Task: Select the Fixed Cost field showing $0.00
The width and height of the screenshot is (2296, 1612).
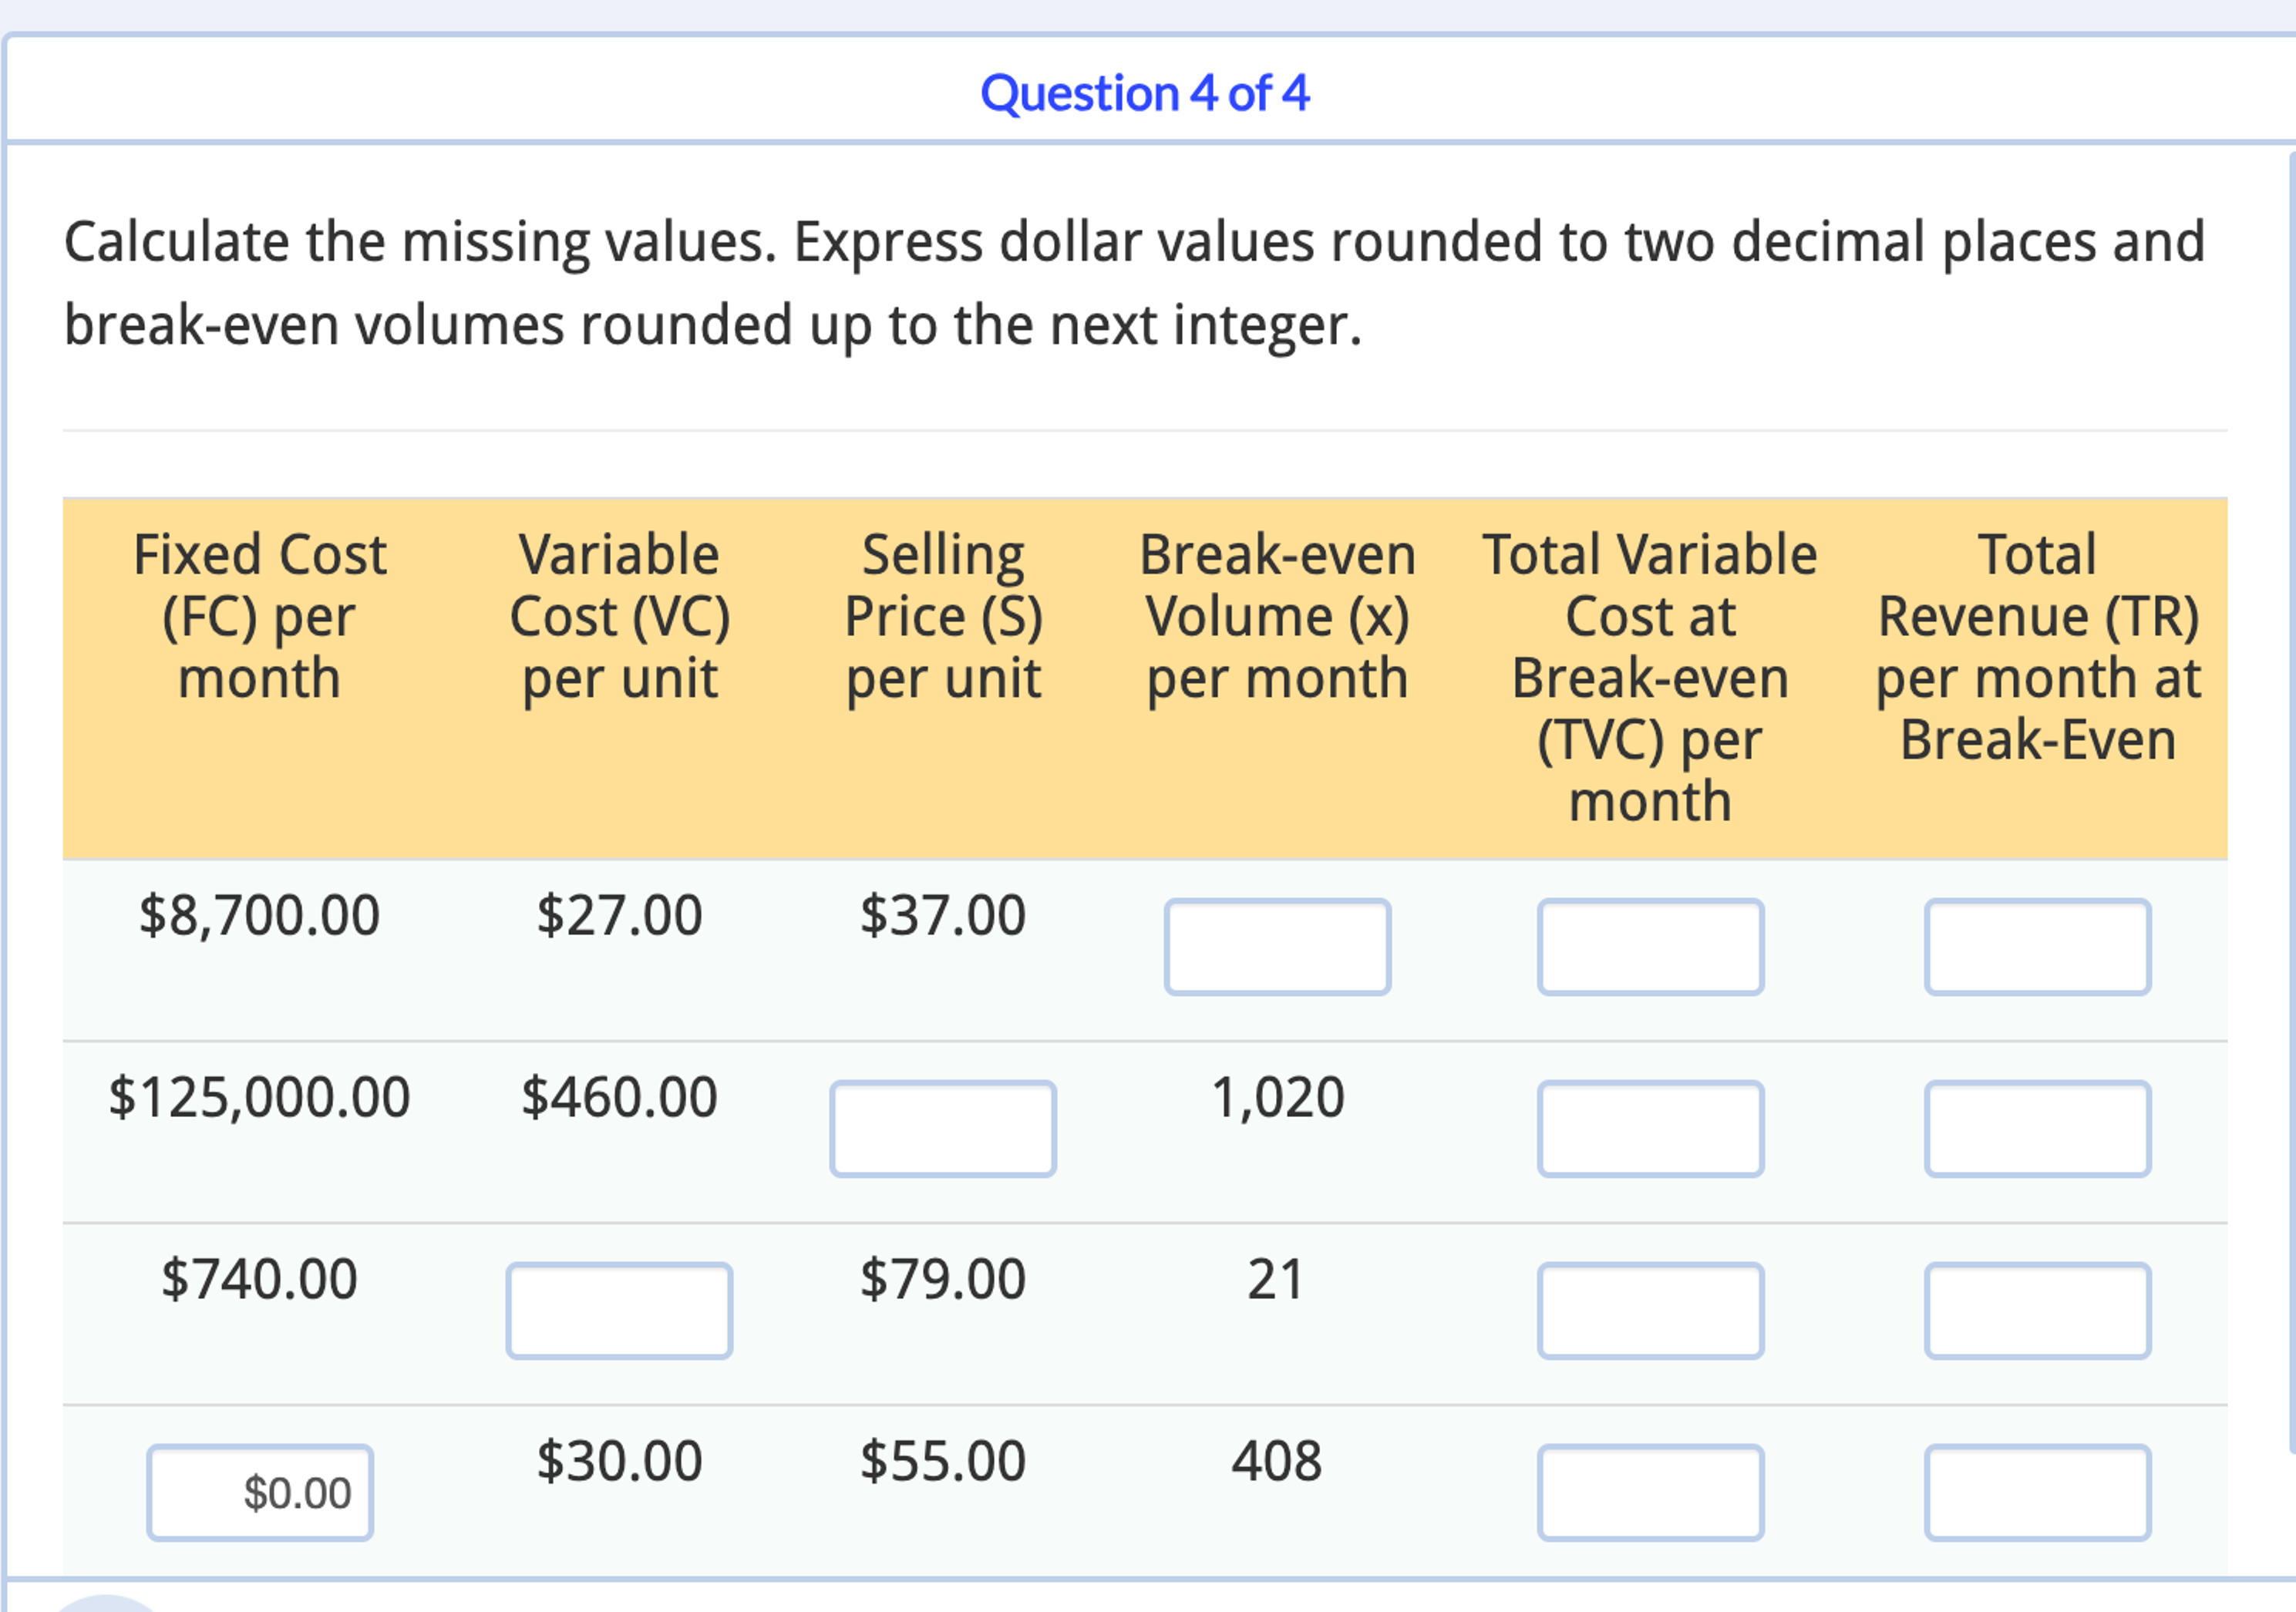Action: 258,1491
